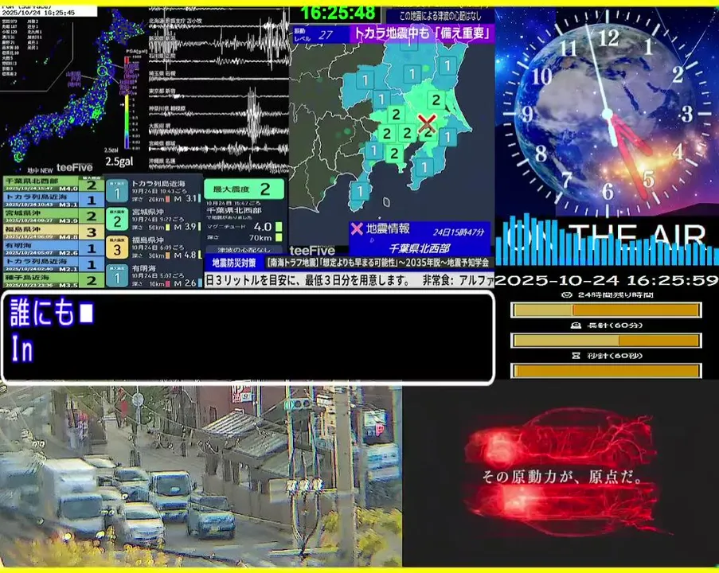
Task: Click the 南海トラフ地震 news ticker headline
Action: tap(378, 263)
